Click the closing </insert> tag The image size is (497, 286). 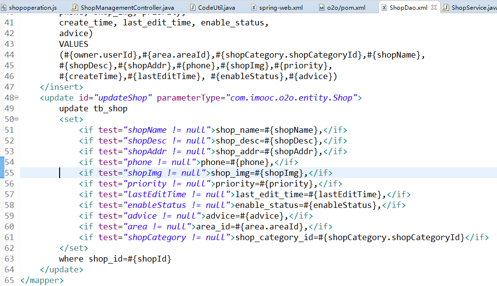(x=62, y=87)
